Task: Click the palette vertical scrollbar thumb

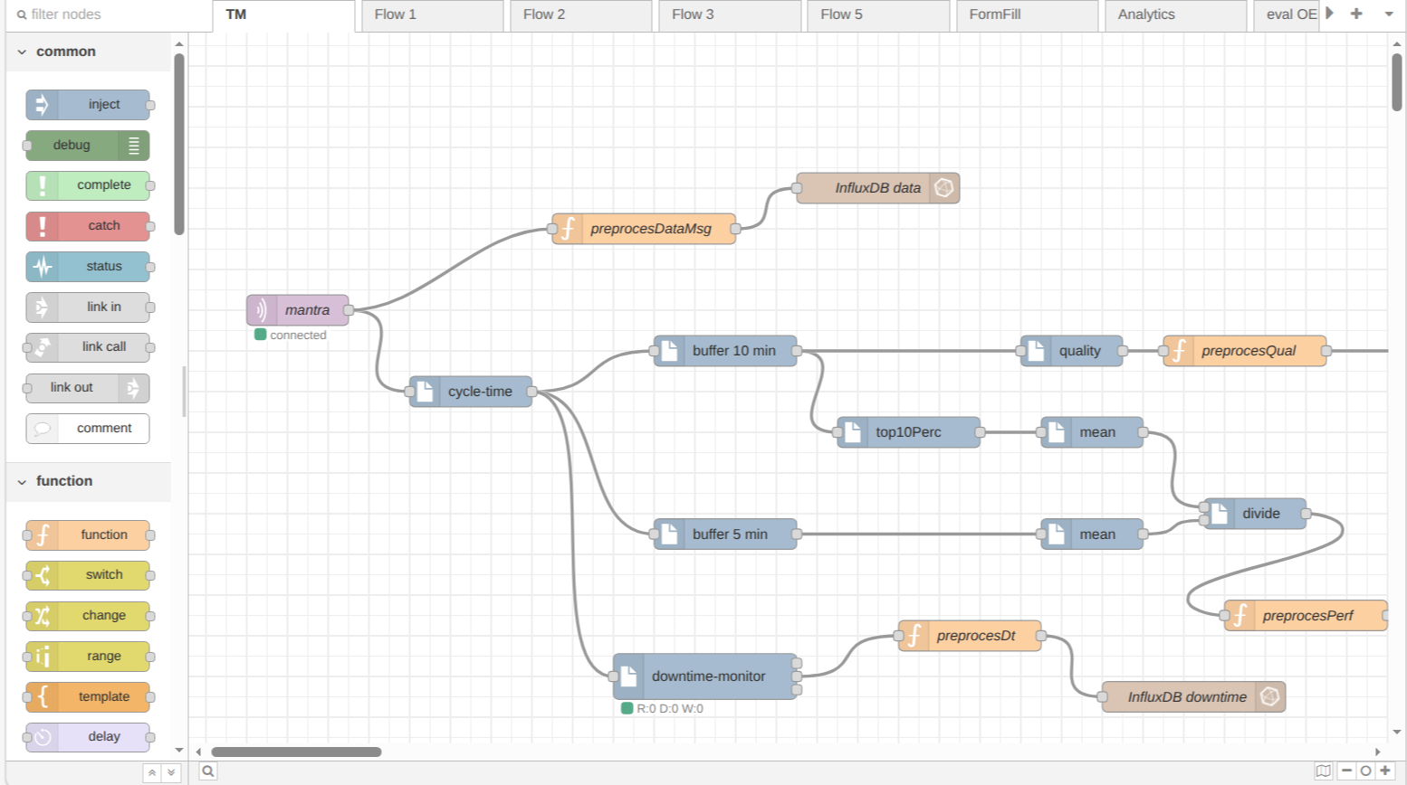Action: tap(179, 144)
